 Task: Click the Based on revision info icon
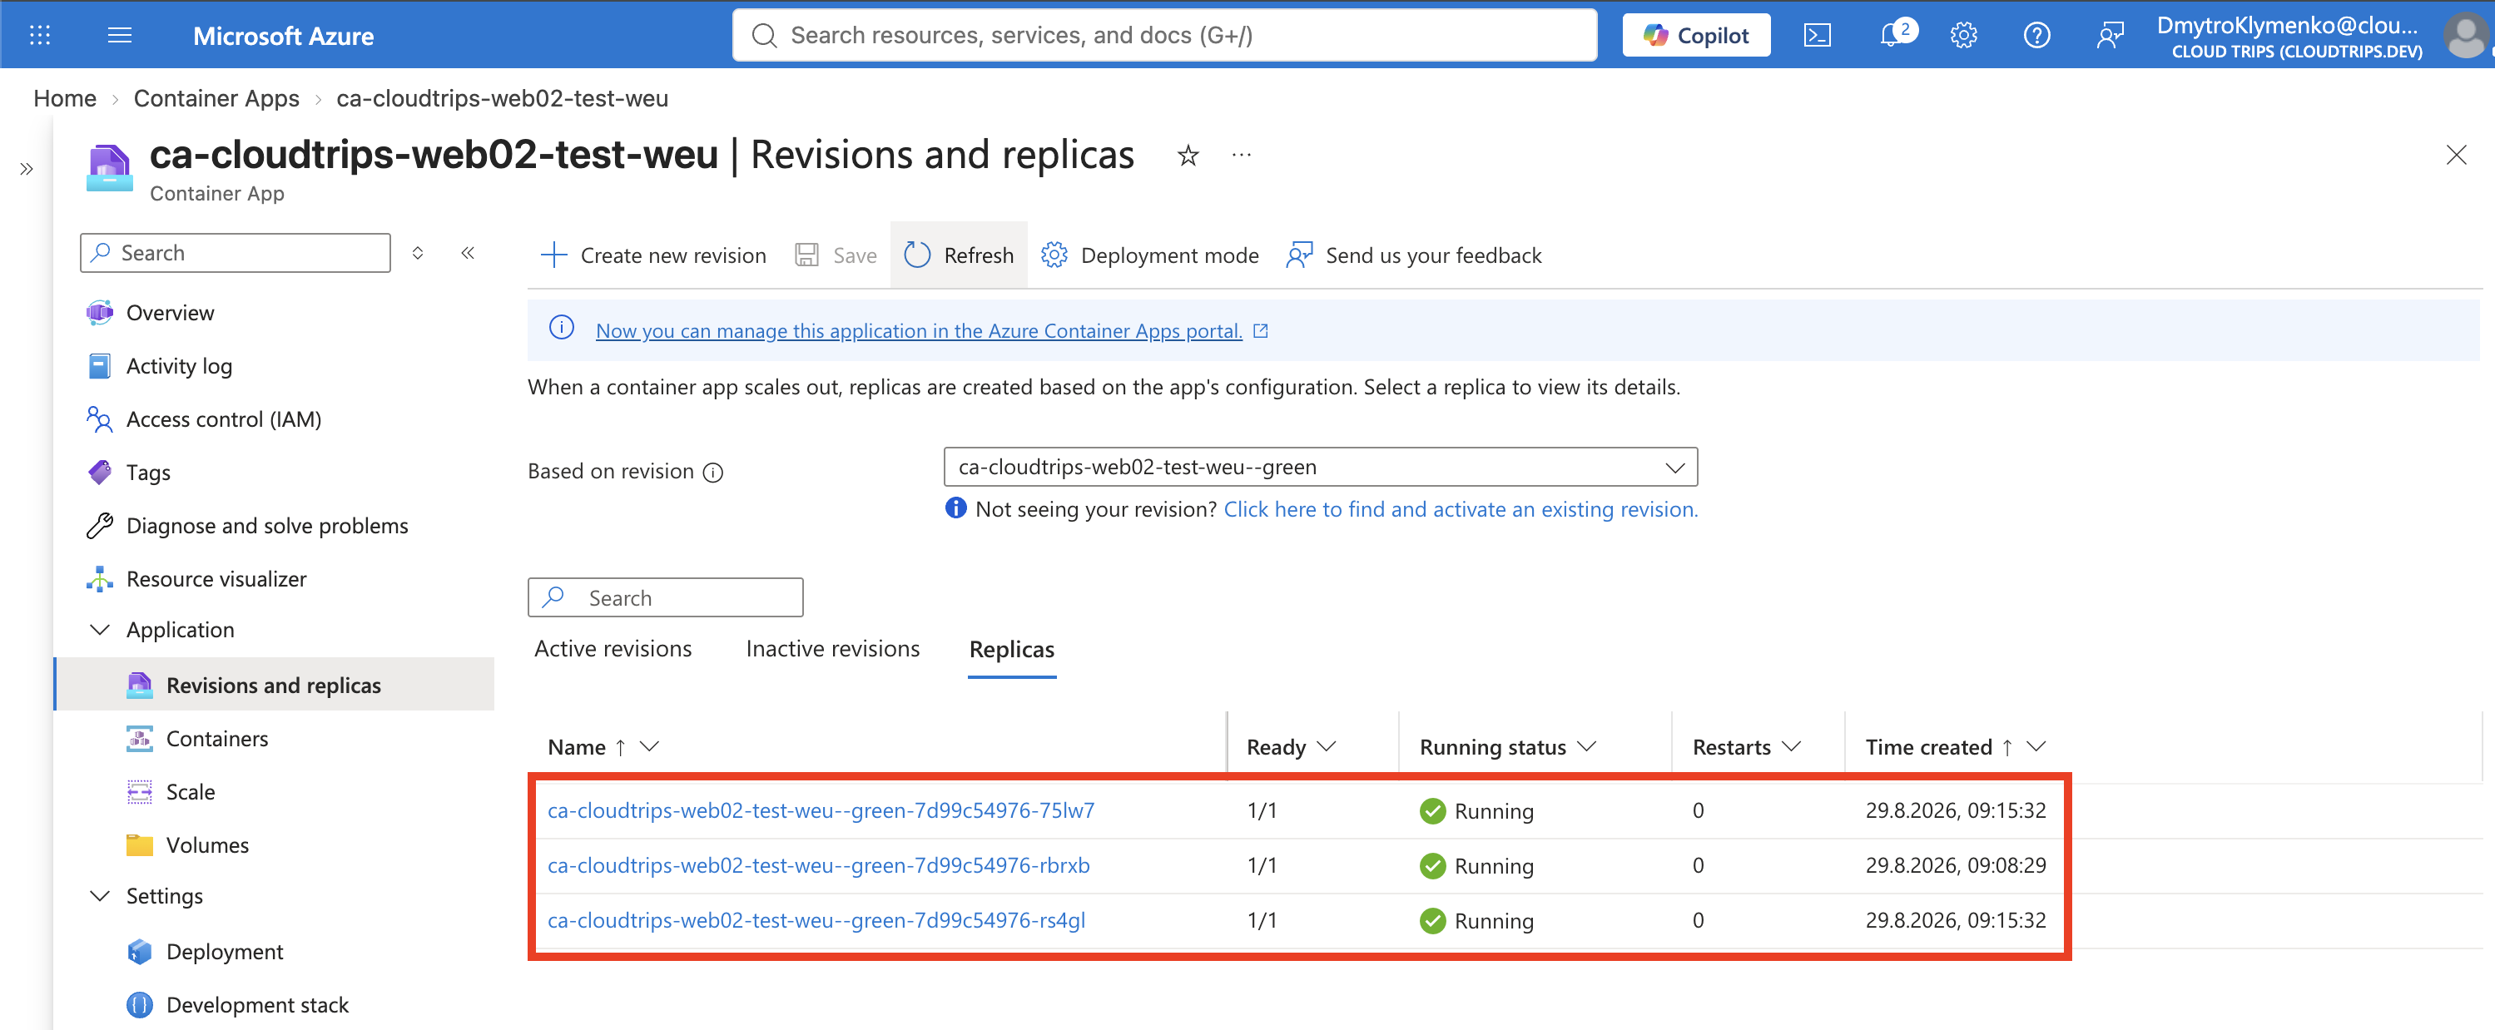[x=713, y=473]
